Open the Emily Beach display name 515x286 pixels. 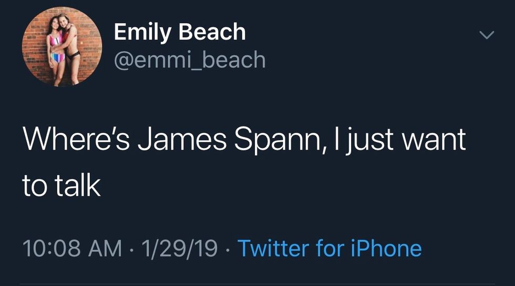(180, 33)
